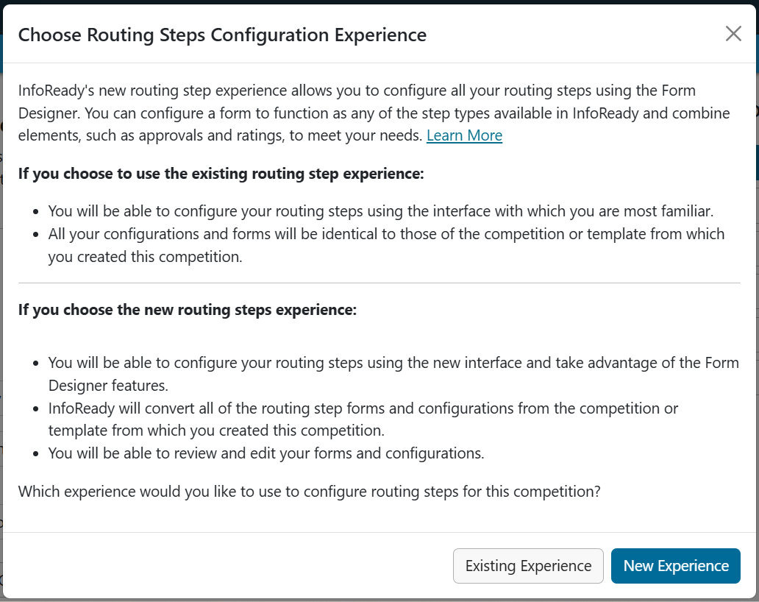Select Existing Experience routing configuration
Viewport: 759px width, 602px height.
tap(528, 566)
